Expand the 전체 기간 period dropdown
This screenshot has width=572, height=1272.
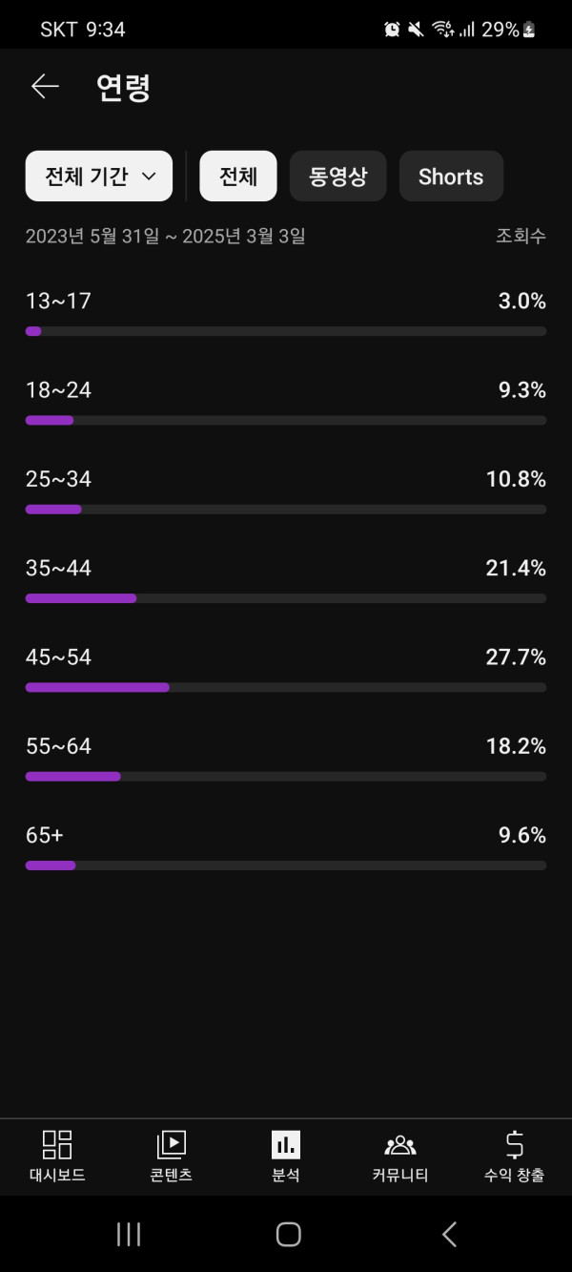(x=99, y=177)
